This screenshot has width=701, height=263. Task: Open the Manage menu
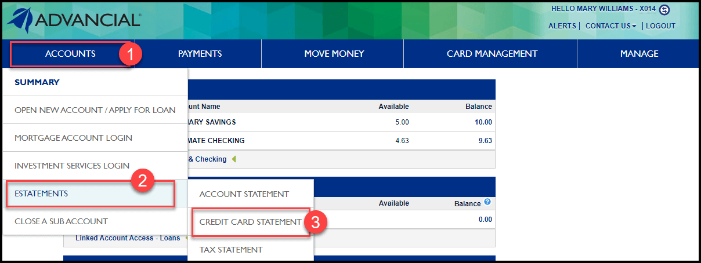639,54
